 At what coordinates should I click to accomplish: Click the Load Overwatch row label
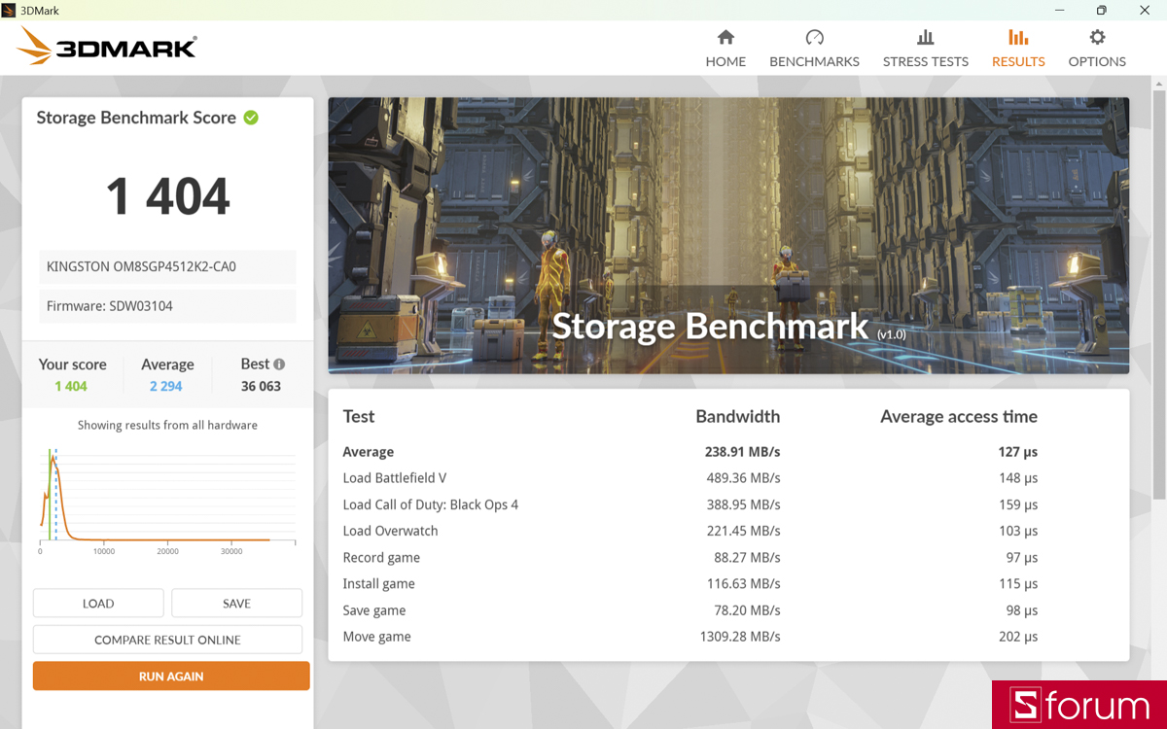[x=391, y=531]
